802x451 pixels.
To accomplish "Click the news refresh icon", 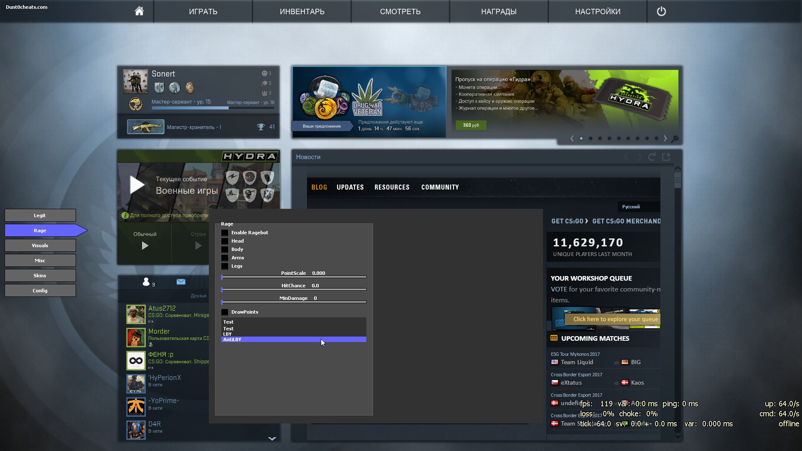I will [x=652, y=157].
